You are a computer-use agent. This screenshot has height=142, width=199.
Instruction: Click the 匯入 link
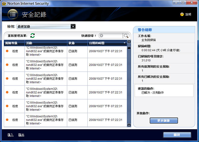10,135
